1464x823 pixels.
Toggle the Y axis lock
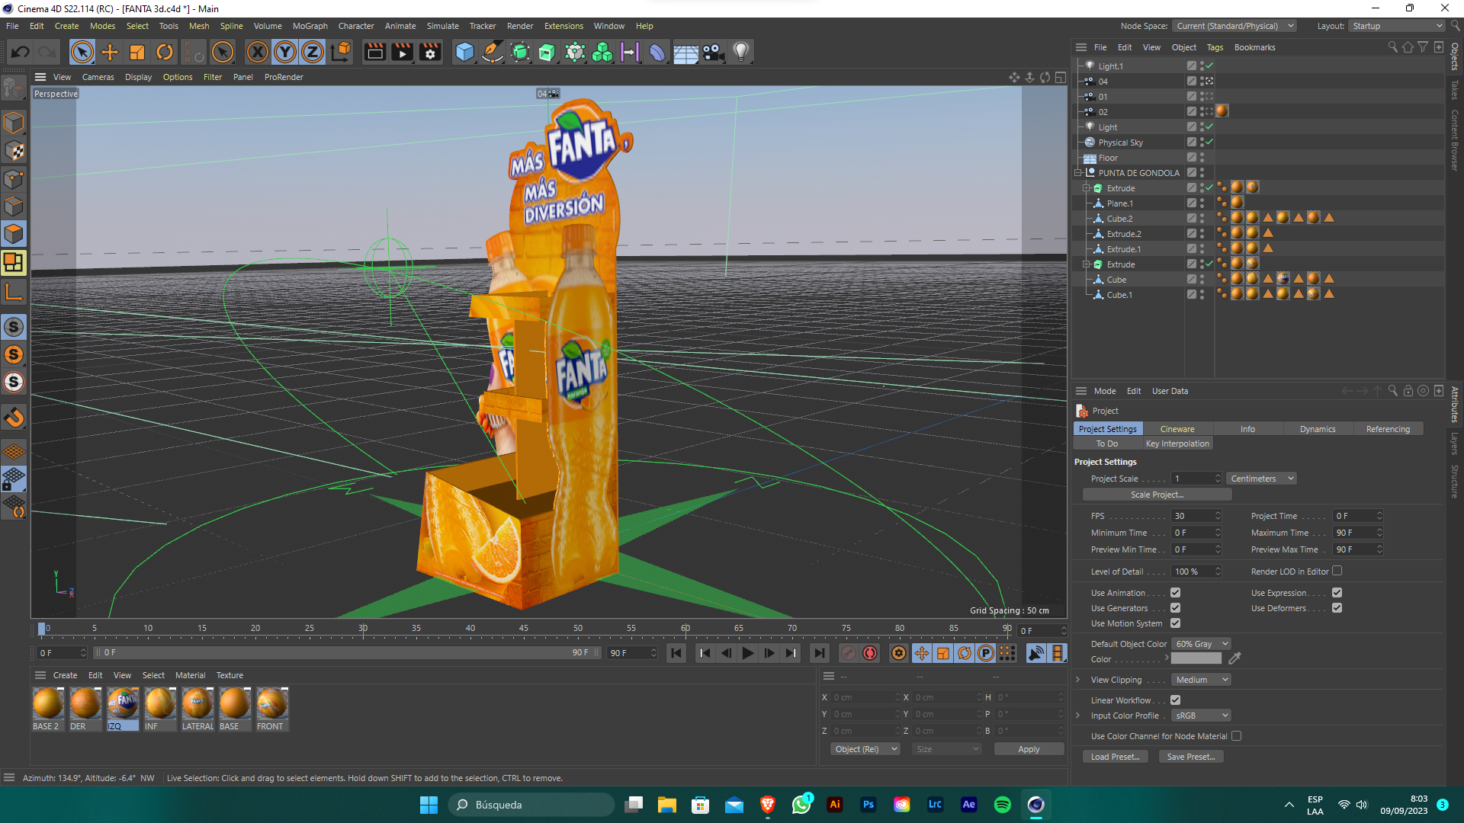[284, 52]
